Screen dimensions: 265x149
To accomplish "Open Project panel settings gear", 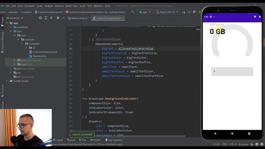I will pos(58,18).
